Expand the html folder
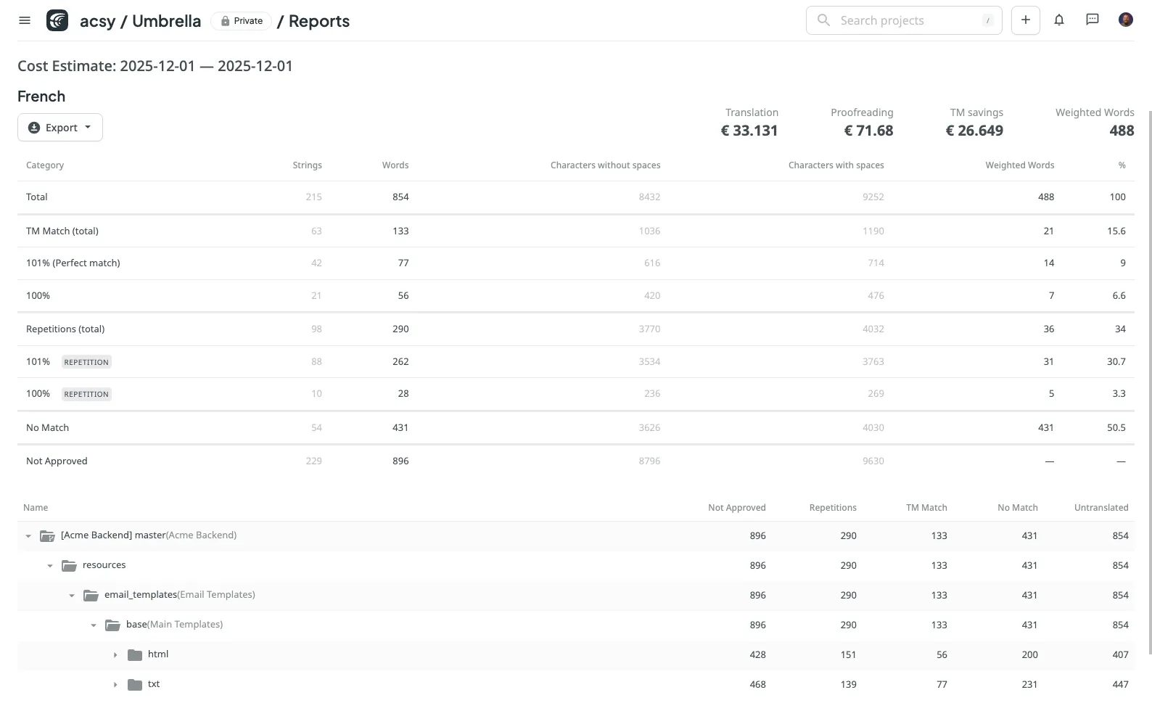Viewport: 1152px width, 703px height. point(115,655)
